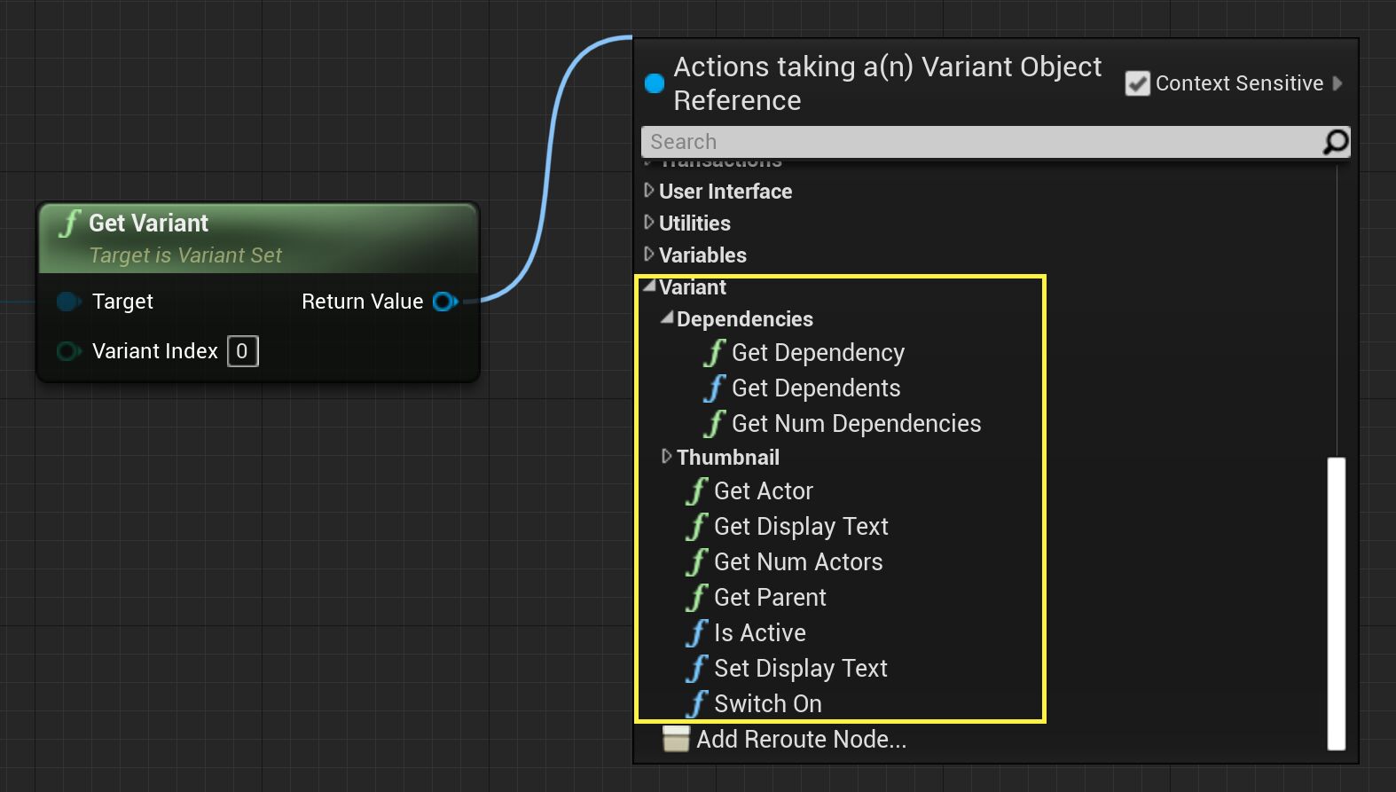Click the Variant Index value field
1396x792 pixels.
click(x=242, y=351)
